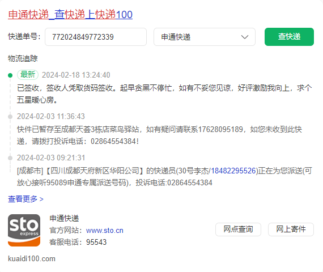The height and width of the screenshot is (272, 323).
Task: Click the 申通快递 company name beside logo
Action: (x=64, y=218)
